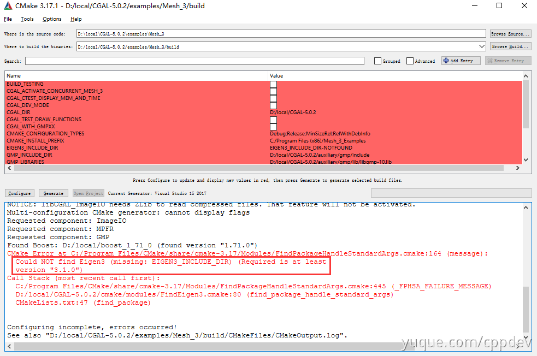This screenshot has width=537, height=356.
Task: Focus the Search input field
Action: (x=194, y=61)
